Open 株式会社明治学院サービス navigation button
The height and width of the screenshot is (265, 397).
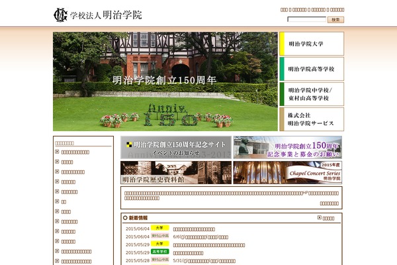(312, 119)
